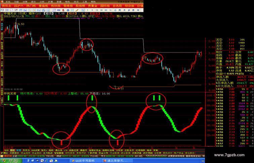
Task: Select the 通达信 indicator tab
Action: point(59,150)
